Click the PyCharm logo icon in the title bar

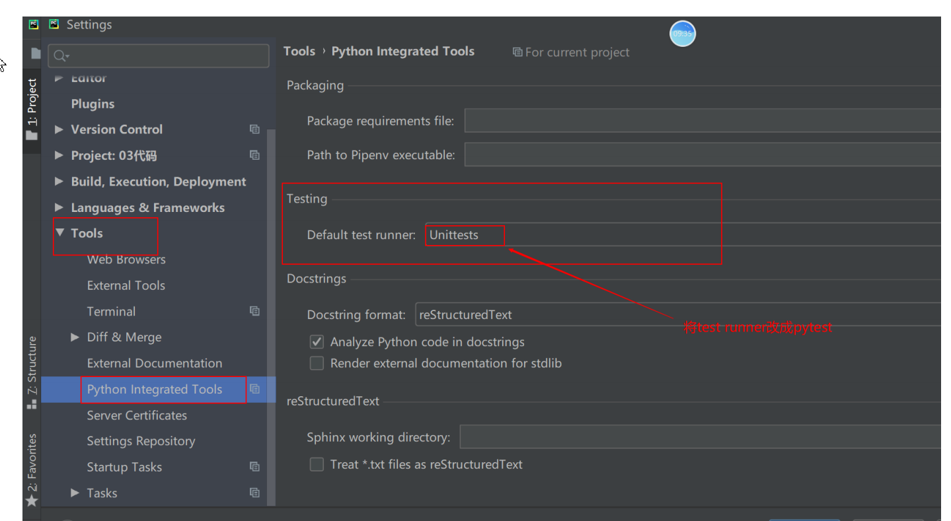pyautogui.click(x=54, y=24)
